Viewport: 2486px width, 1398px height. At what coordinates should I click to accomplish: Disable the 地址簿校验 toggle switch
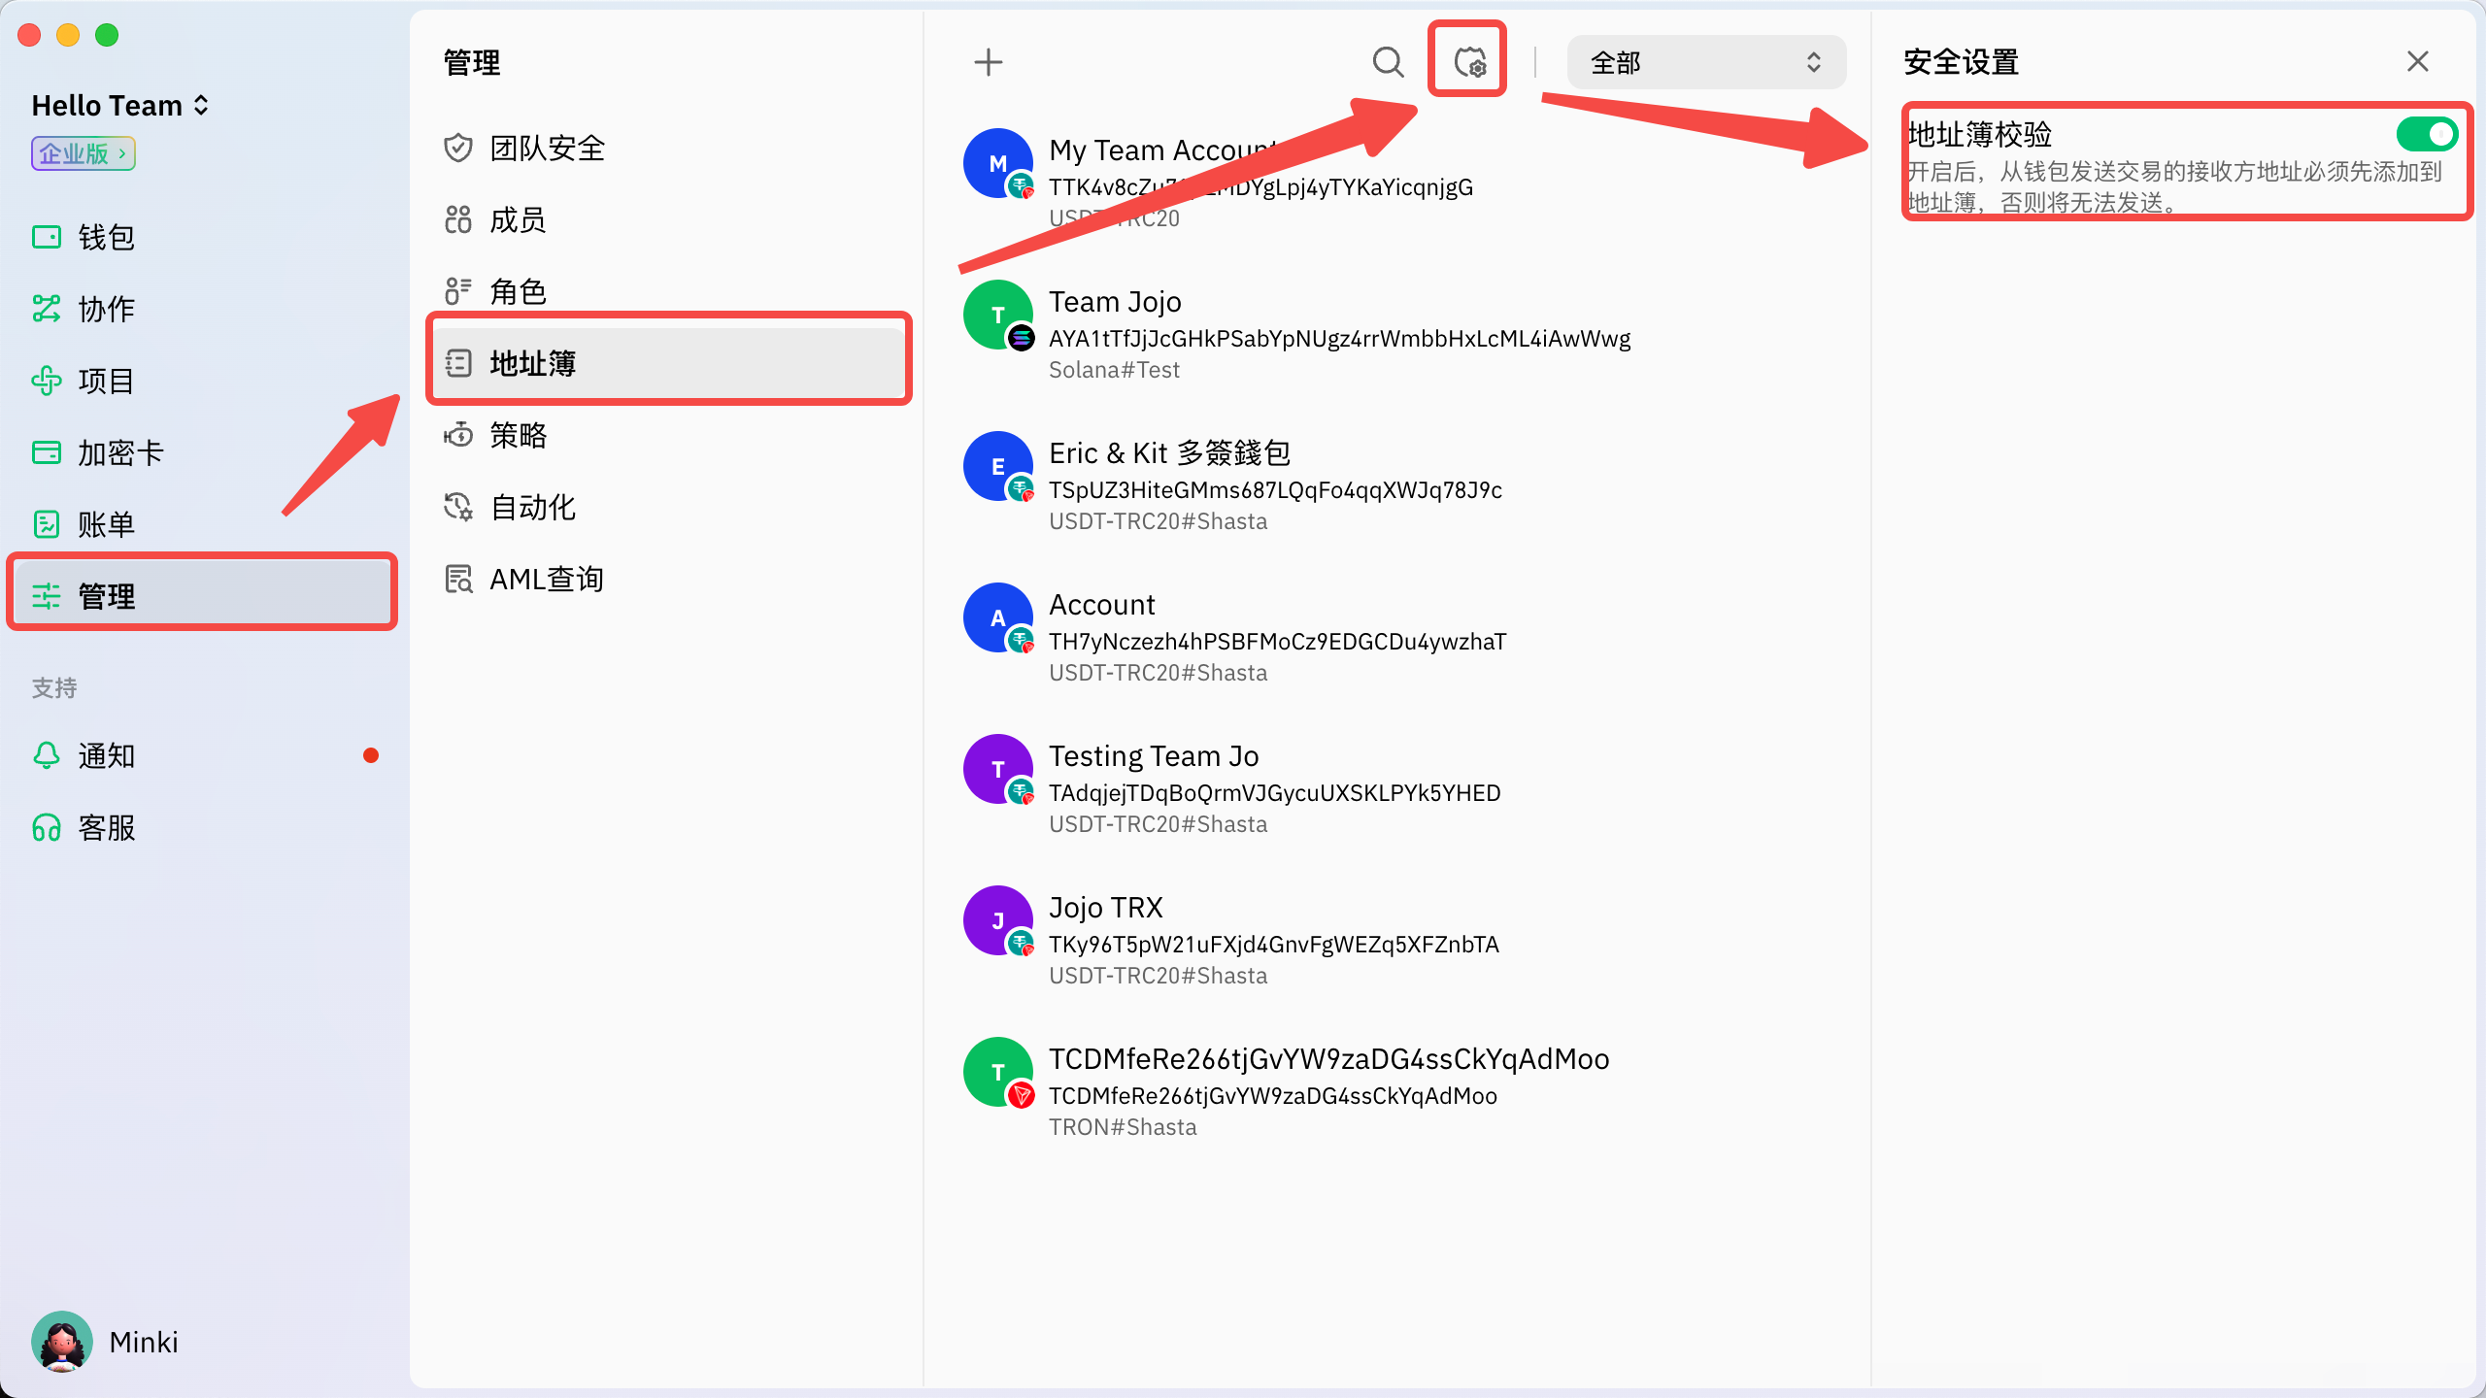2426,134
